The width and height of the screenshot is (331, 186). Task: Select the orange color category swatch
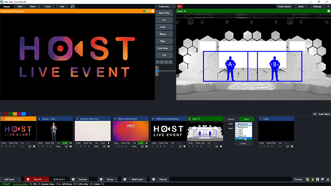15,114
